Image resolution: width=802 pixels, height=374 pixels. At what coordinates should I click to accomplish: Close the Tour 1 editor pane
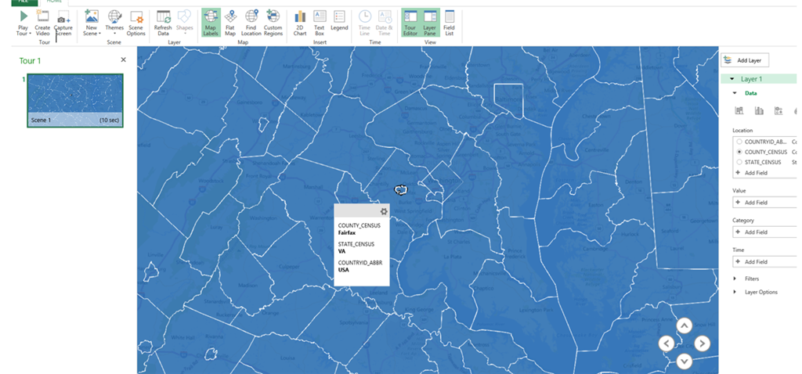point(123,59)
